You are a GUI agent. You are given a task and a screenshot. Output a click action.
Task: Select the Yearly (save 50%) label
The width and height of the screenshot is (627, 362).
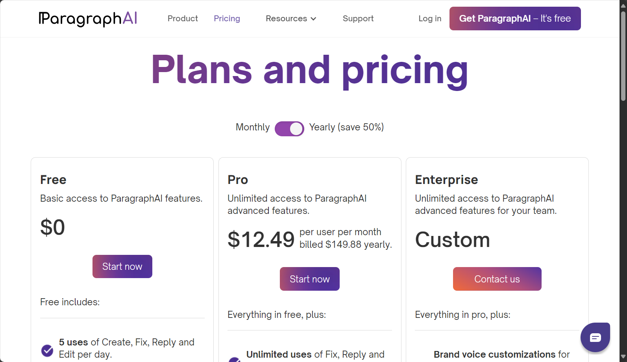click(346, 127)
